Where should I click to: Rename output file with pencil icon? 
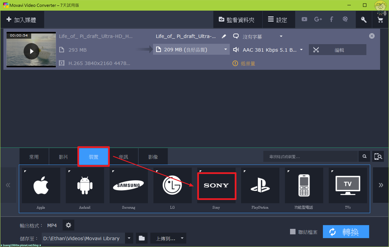click(x=224, y=36)
